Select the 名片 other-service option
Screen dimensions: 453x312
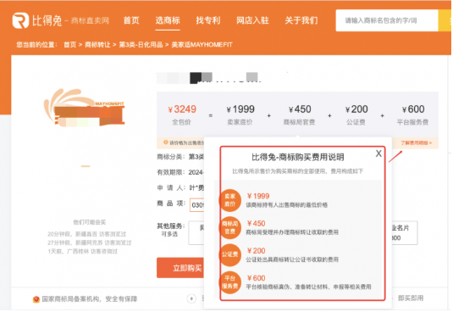[405, 233]
